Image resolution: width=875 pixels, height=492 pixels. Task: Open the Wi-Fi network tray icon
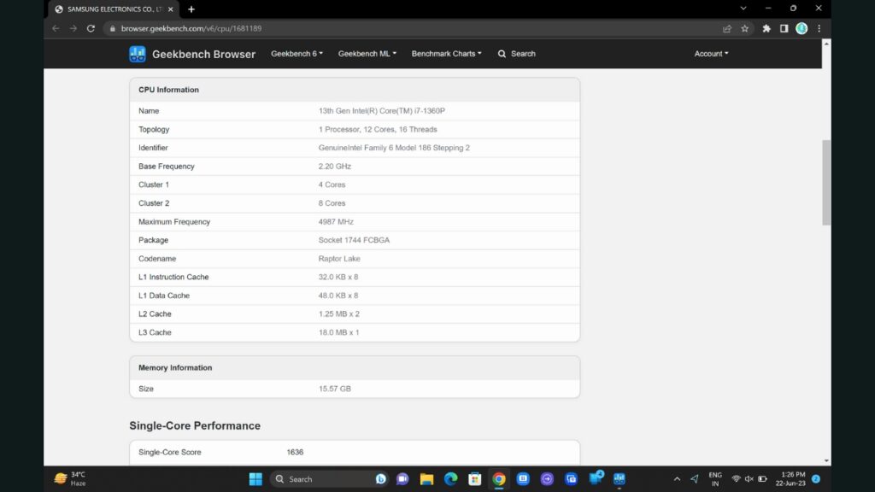coord(736,478)
